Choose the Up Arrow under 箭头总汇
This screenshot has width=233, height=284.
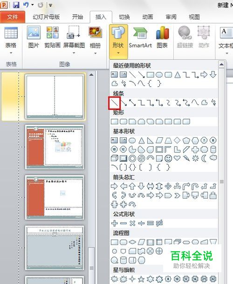[x=132, y=186]
